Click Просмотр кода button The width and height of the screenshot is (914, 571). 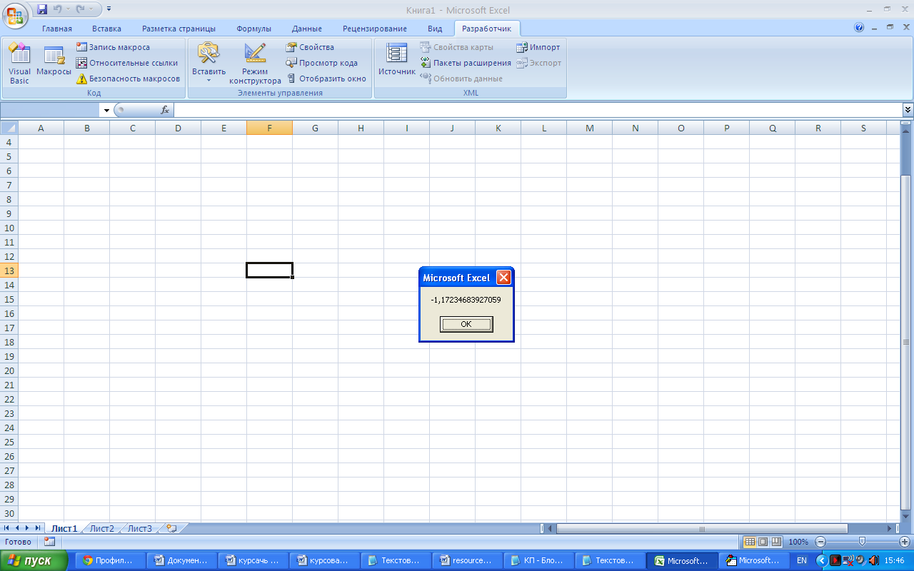click(x=322, y=63)
